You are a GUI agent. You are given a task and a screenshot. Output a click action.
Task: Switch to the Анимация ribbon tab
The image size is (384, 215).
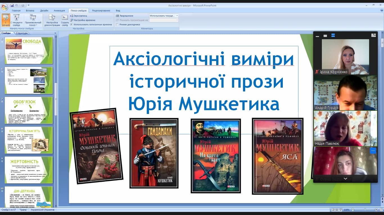tap(59, 11)
